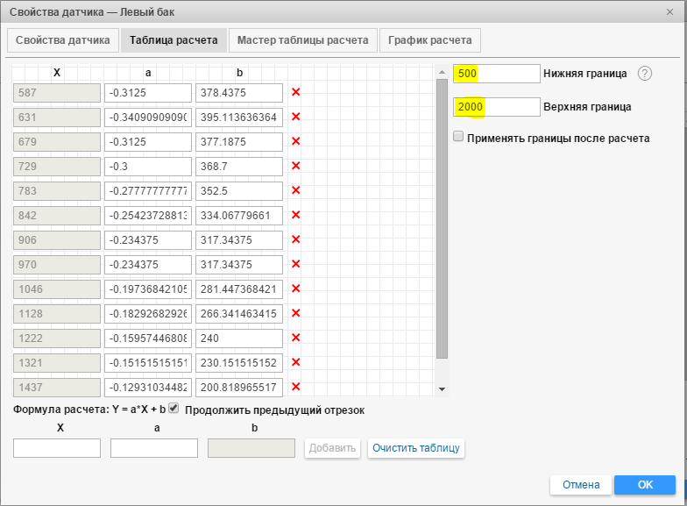Open Мастер таблицы расчета tab
The image size is (687, 506).
302,40
